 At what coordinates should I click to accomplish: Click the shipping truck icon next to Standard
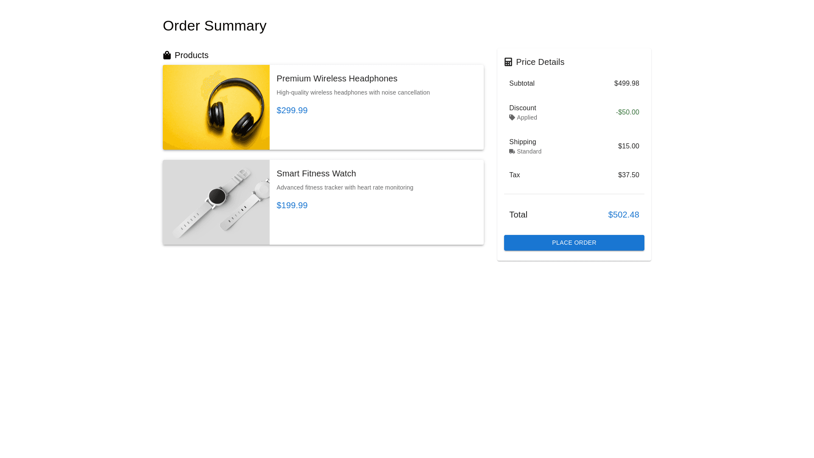coord(512,152)
